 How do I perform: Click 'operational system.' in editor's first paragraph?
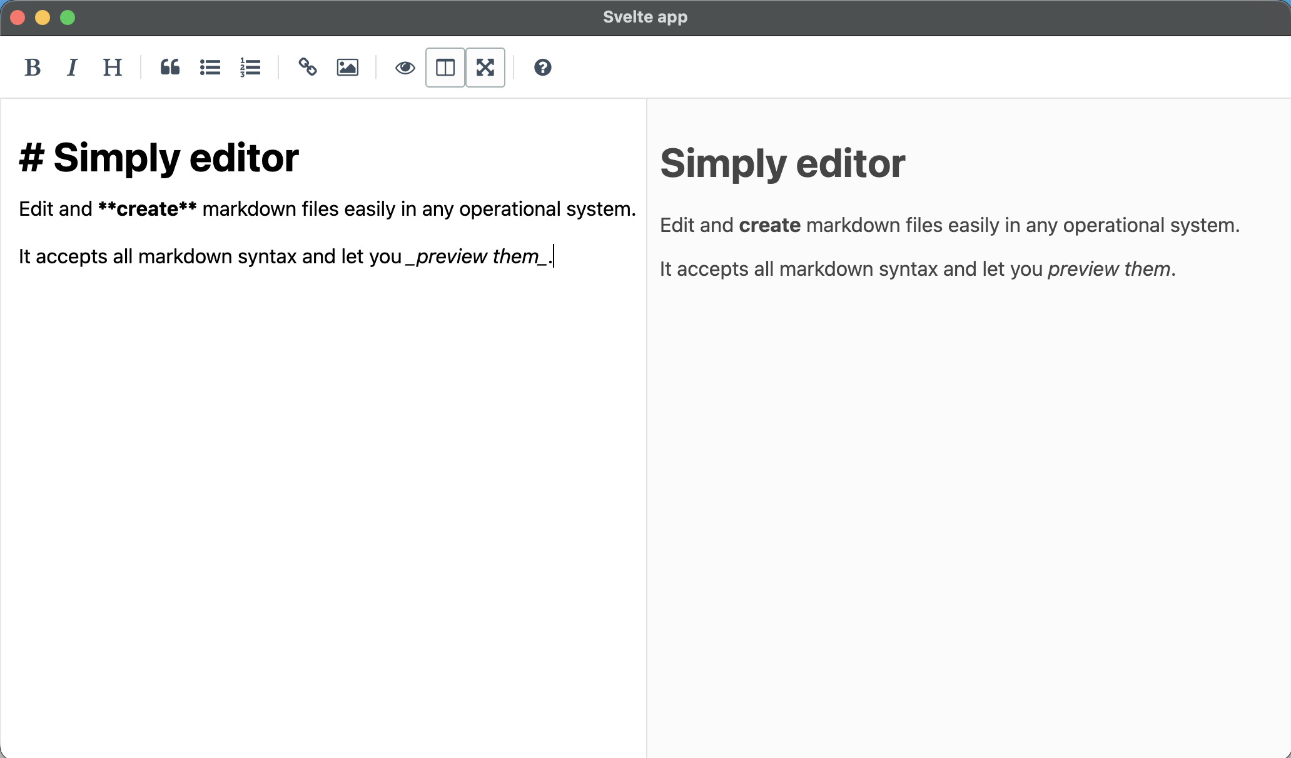547,209
